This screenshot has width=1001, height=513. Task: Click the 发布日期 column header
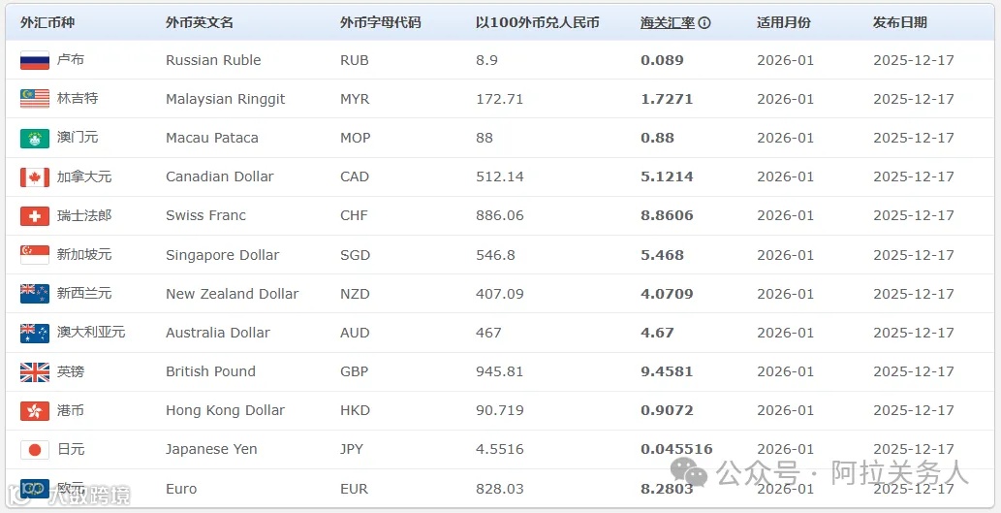click(x=900, y=22)
